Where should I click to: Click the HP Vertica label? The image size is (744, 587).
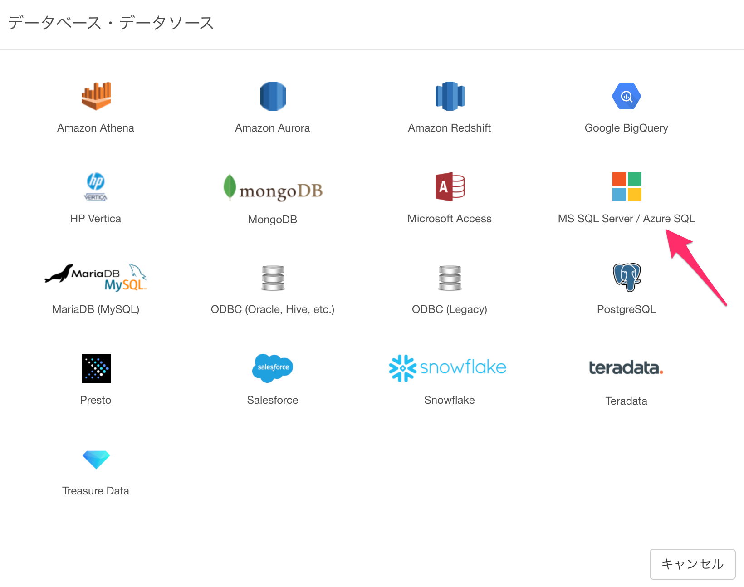[x=96, y=219]
